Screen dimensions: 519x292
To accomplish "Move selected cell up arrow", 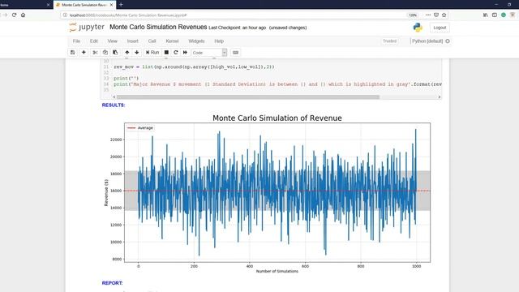I will (127, 52).
